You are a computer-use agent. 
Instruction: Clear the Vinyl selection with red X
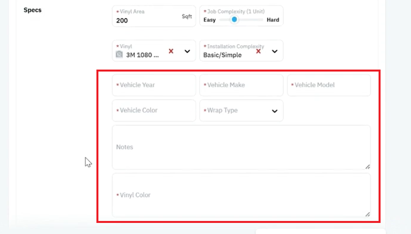[x=171, y=51]
